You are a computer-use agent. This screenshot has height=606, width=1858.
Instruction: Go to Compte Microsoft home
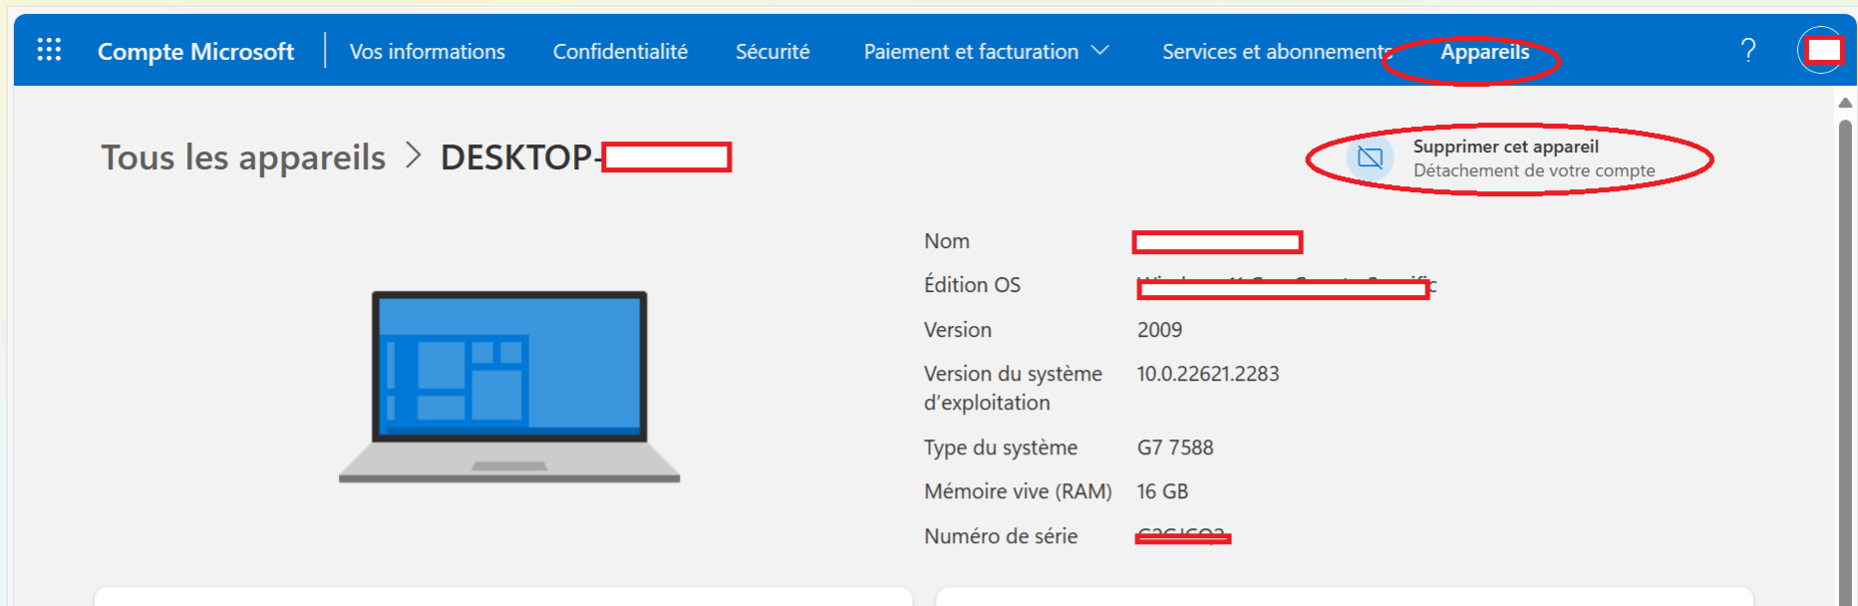coord(195,52)
